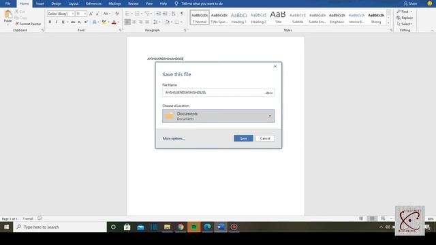436x245 pixels.
Task: Click the Decrease Font Size icon
Action: point(97,14)
